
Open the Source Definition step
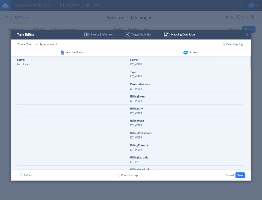(98, 35)
